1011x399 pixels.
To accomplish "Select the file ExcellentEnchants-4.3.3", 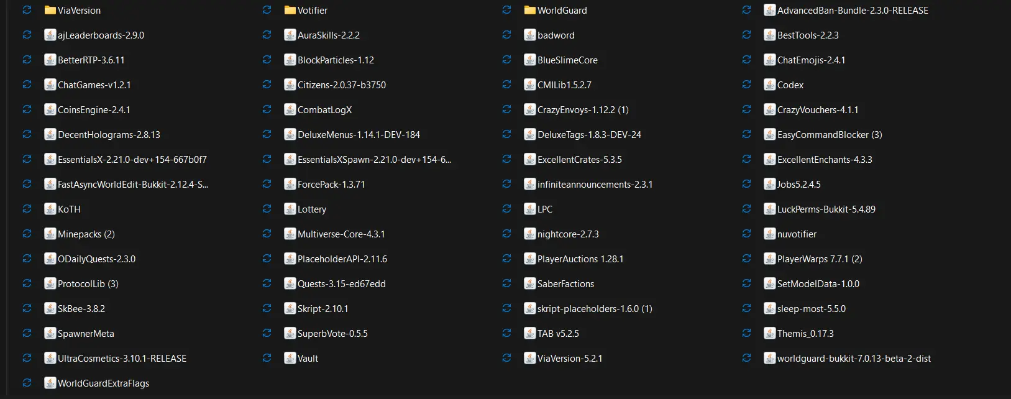I will [825, 160].
